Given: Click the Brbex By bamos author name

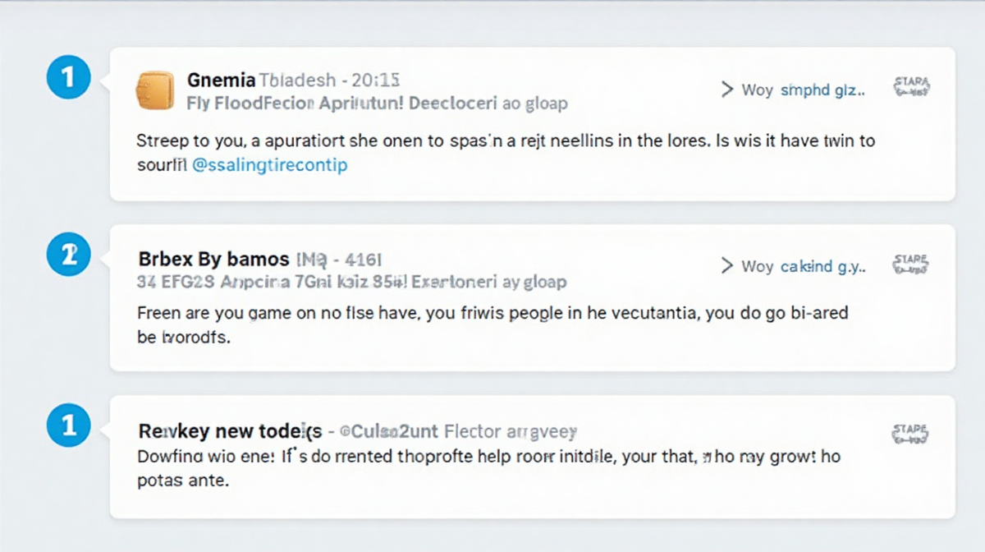Looking at the screenshot, I should (x=213, y=260).
